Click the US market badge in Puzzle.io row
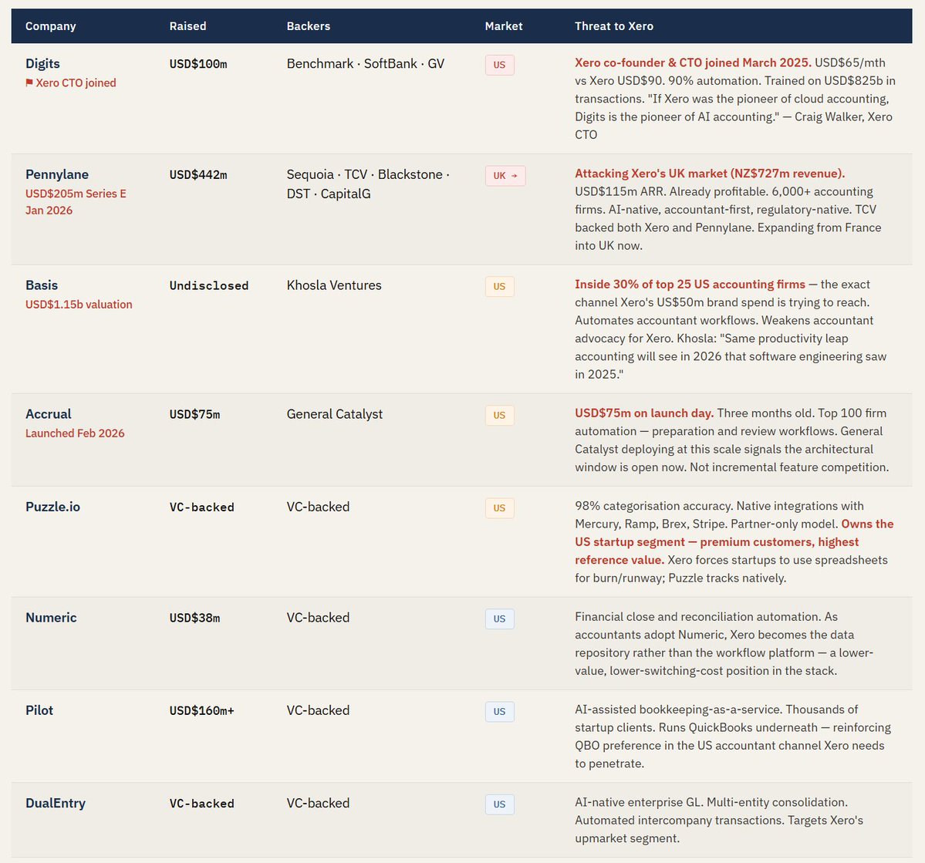The width and height of the screenshot is (925, 863). pyautogui.click(x=500, y=508)
